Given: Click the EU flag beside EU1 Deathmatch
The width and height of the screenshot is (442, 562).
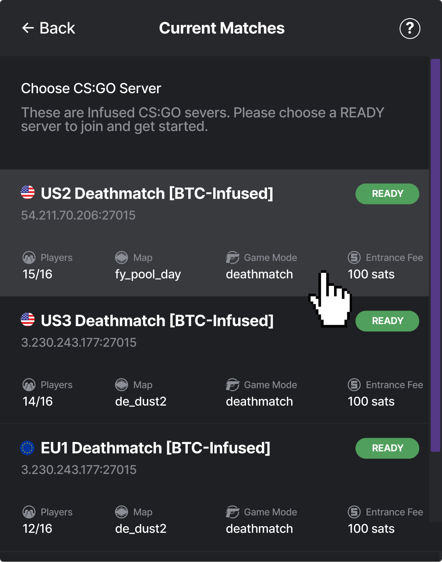Looking at the screenshot, I should pyautogui.click(x=27, y=448).
